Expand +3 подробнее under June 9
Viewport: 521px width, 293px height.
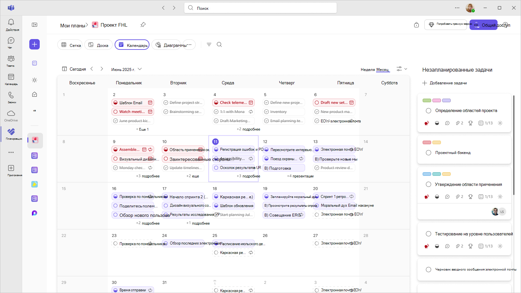[x=148, y=176]
